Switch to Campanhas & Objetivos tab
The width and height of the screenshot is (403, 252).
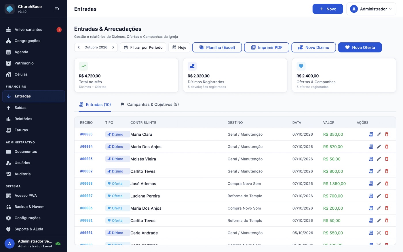(150, 105)
